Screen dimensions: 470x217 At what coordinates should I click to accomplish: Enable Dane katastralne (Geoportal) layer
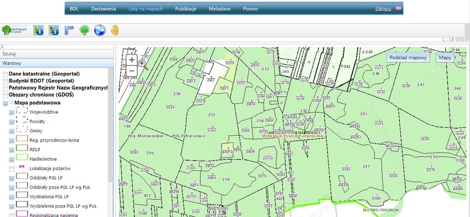(6, 74)
